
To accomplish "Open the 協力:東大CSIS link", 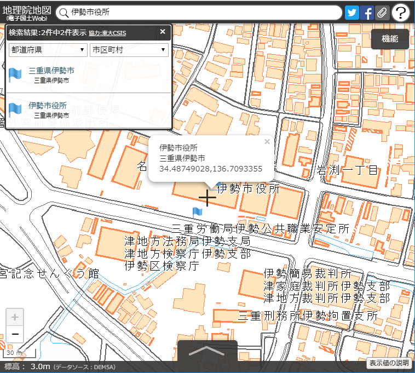I will pos(107,33).
